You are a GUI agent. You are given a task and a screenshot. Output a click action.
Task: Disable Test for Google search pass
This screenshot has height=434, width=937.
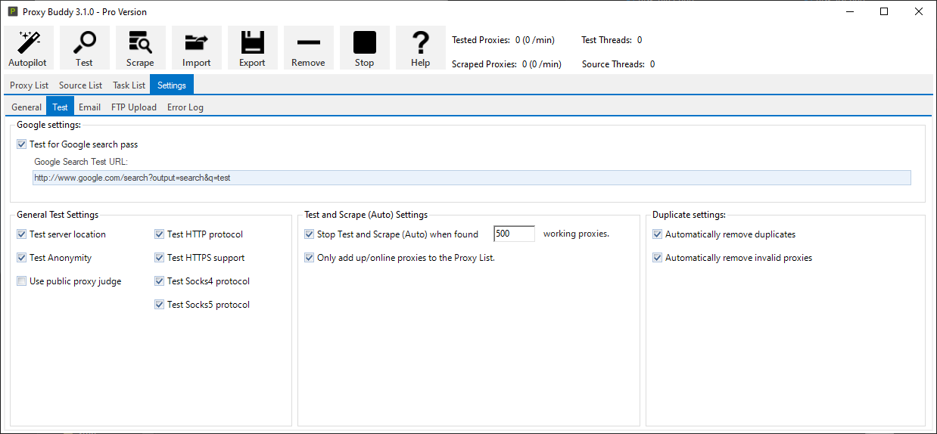tap(22, 144)
